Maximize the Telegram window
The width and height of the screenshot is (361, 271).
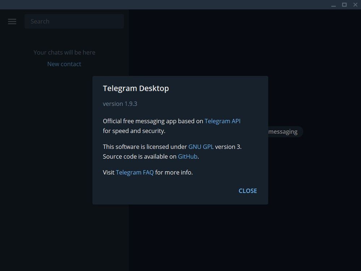(x=344, y=5)
